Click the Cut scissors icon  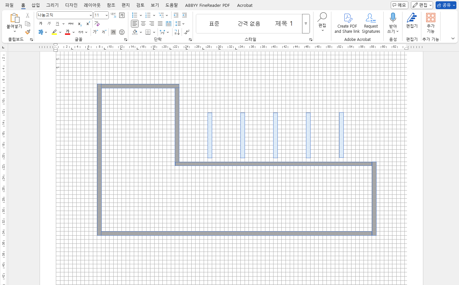click(28, 15)
